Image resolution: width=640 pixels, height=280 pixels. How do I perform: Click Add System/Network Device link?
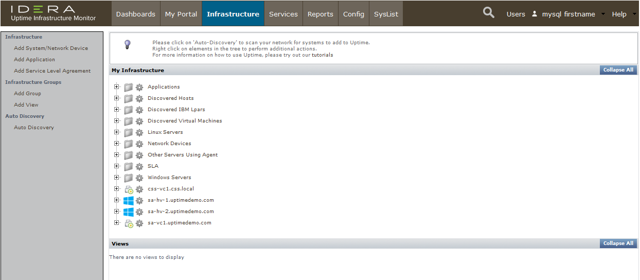[51, 48]
